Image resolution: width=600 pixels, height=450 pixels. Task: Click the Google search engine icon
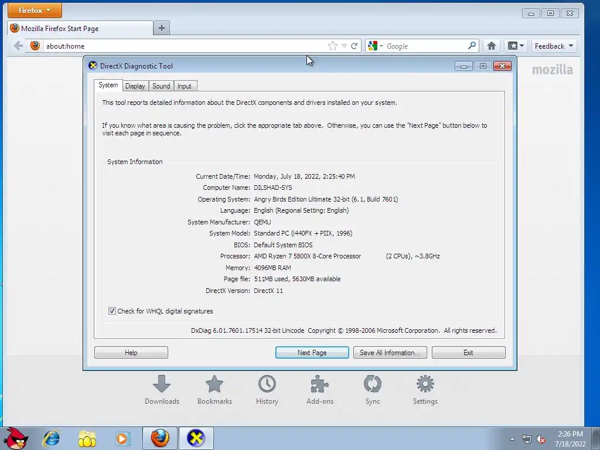coord(372,46)
